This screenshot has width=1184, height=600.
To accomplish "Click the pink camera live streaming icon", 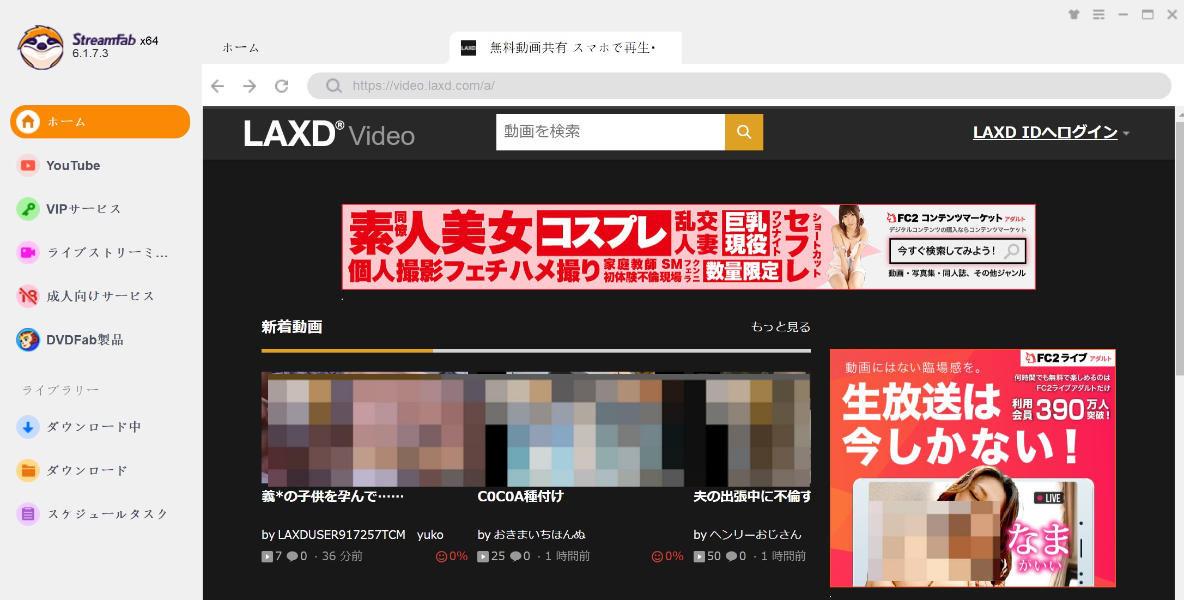I will (28, 253).
